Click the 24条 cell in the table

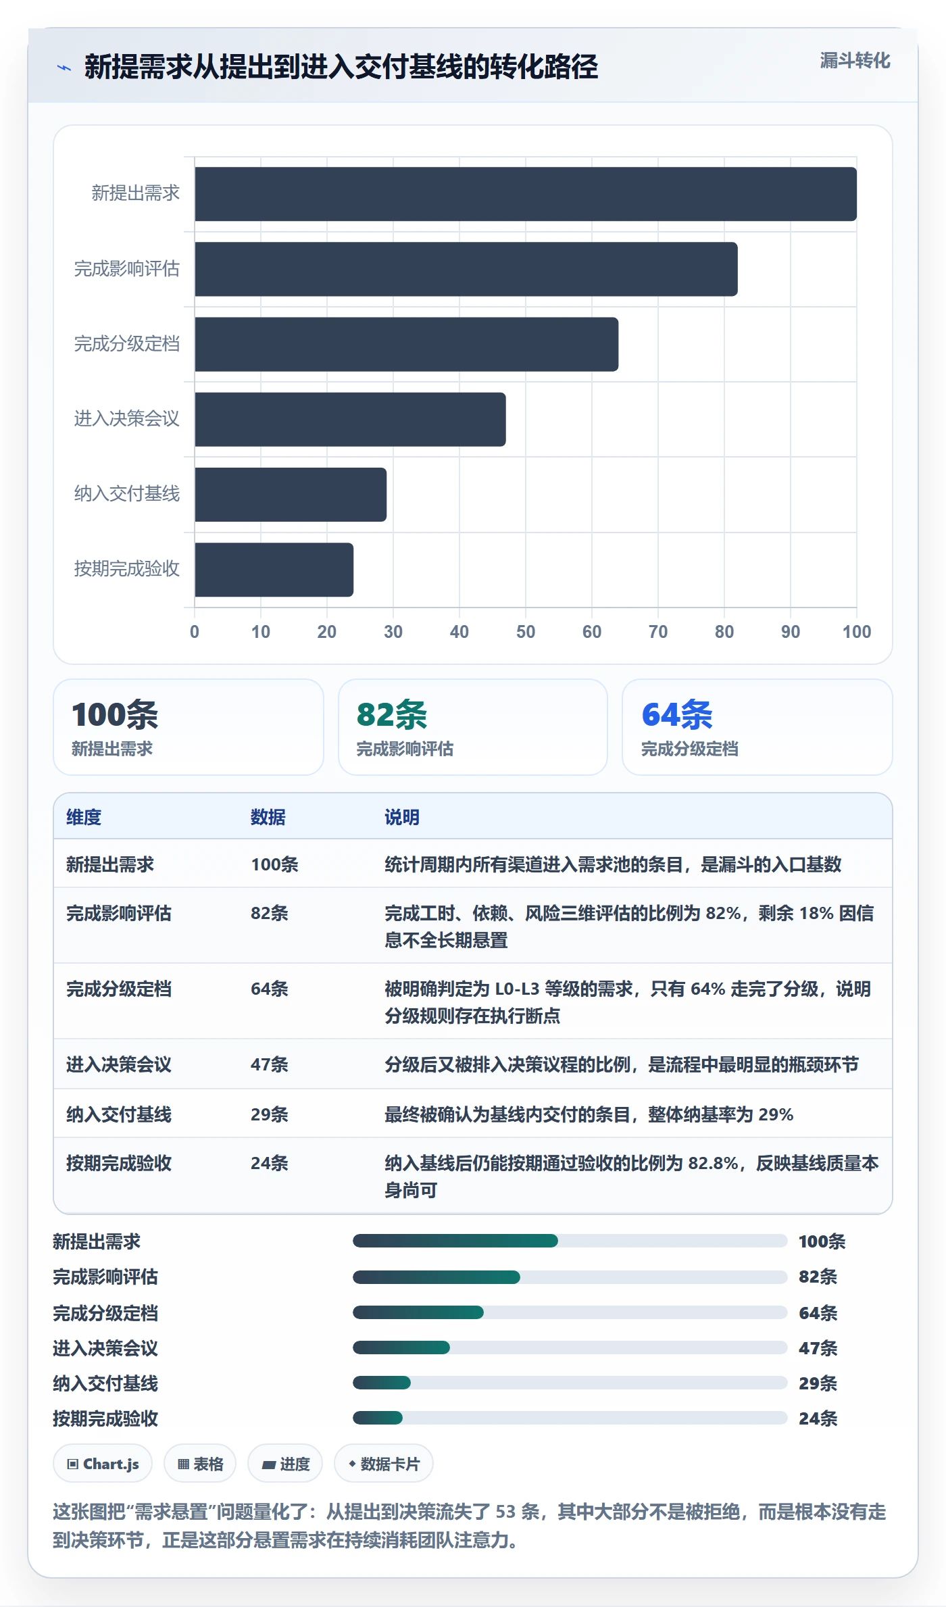270,1163
